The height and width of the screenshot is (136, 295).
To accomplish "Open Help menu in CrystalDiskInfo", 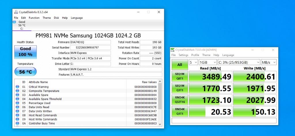I will point(65,18).
